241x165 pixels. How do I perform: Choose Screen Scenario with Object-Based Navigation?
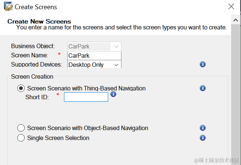(x=21, y=128)
